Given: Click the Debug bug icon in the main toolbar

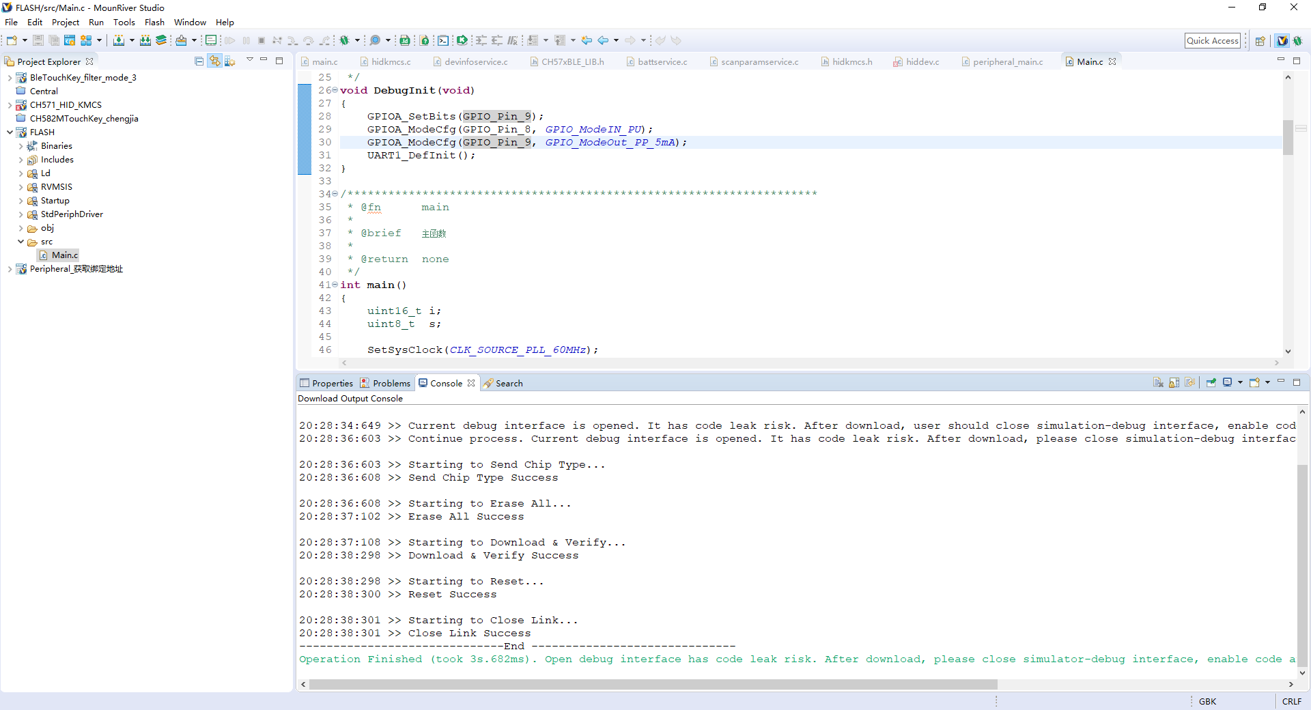Looking at the screenshot, I should [x=344, y=40].
